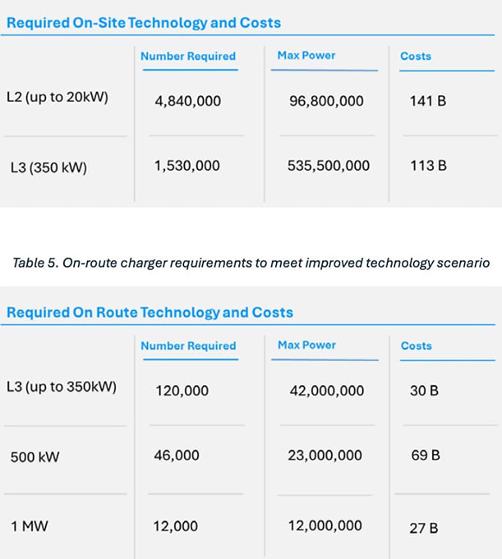
Task: Select the "L3 (350 kW)" row label
Action: [x=48, y=167]
